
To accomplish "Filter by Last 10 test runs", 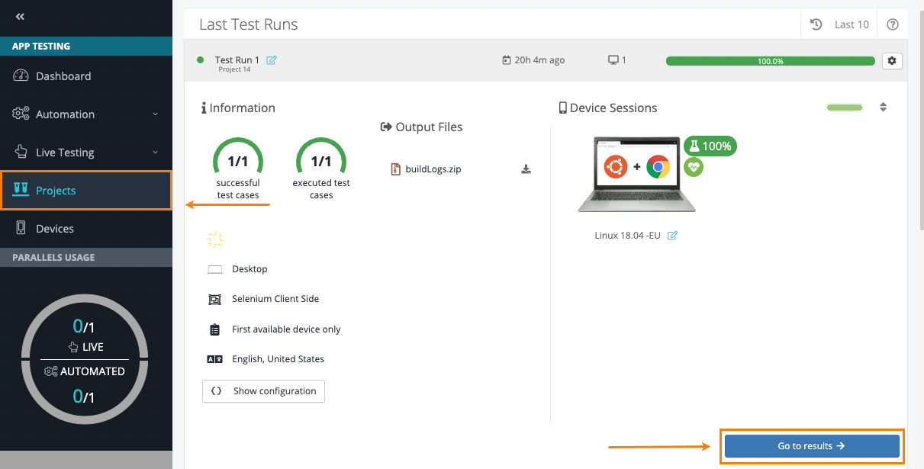I will pyautogui.click(x=839, y=24).
